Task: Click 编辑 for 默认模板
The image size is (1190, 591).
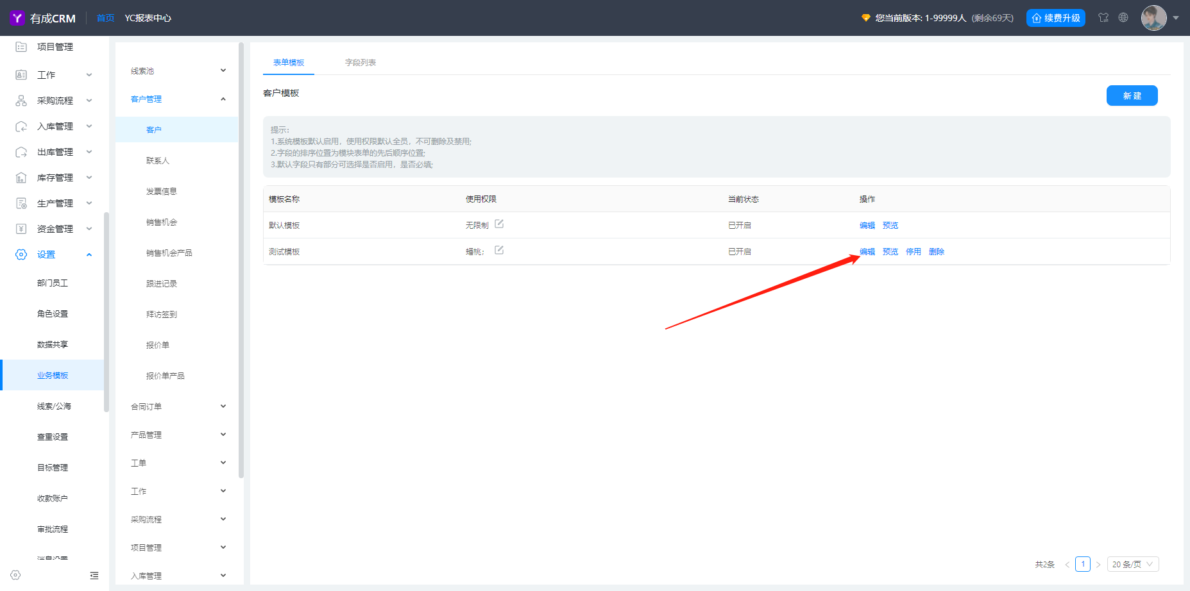Action: tap(867, 226)
